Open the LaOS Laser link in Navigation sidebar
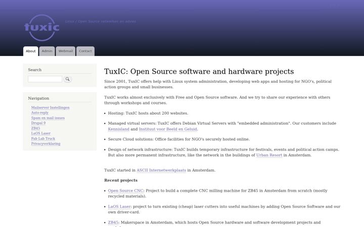Screen dimensions: 364x227 coord(41,133)
